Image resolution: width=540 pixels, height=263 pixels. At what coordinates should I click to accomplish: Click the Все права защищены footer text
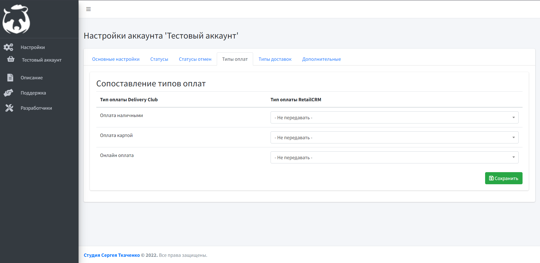183,255
